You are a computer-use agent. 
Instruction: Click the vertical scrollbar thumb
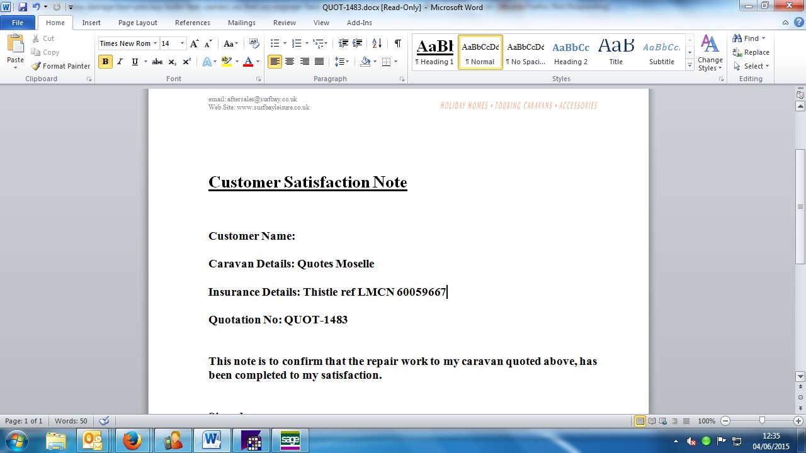[800, 207]
